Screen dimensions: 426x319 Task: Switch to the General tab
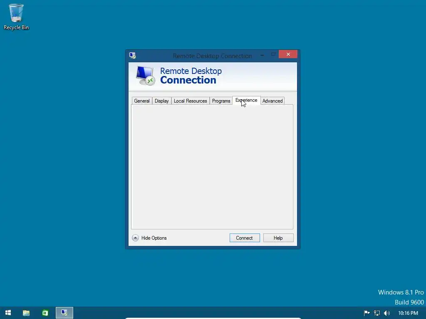click(142, 101)
